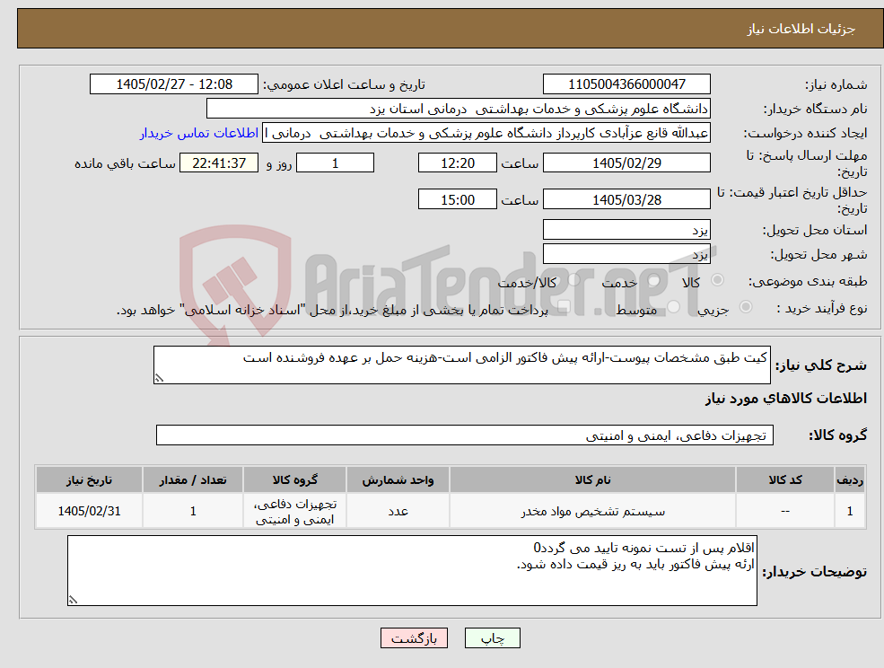The image size is (884, 668).
Task: Click the ردیف column header
Action: click(850, 479)
